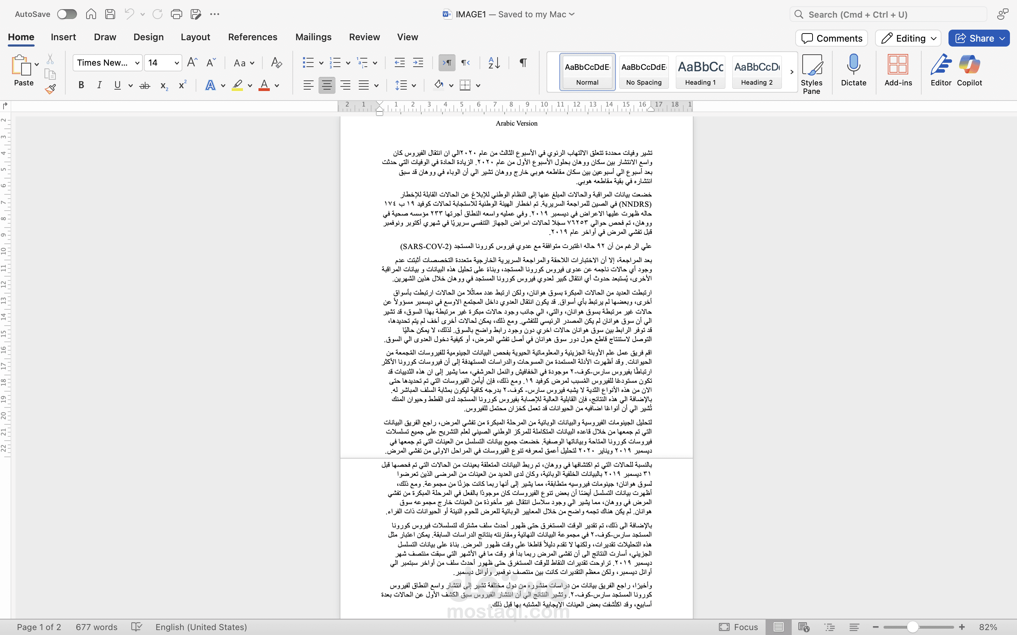
Task: Open the Styles Pane
Action: (x=811, y=74)
